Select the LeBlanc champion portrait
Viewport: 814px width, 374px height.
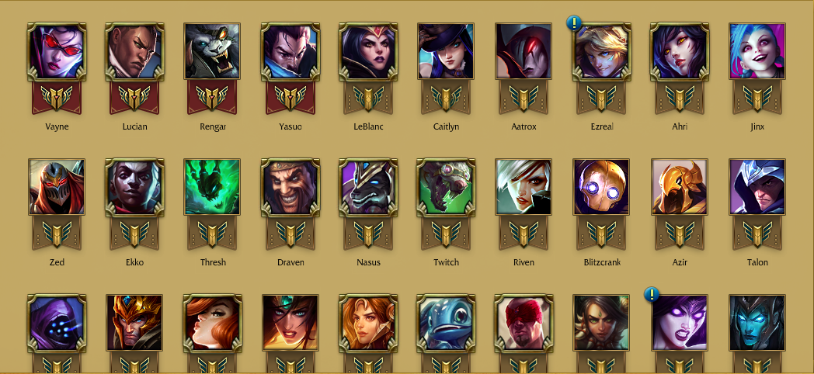[368, 51]
